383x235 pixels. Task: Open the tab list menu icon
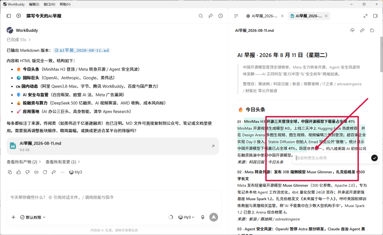(236, 16)
